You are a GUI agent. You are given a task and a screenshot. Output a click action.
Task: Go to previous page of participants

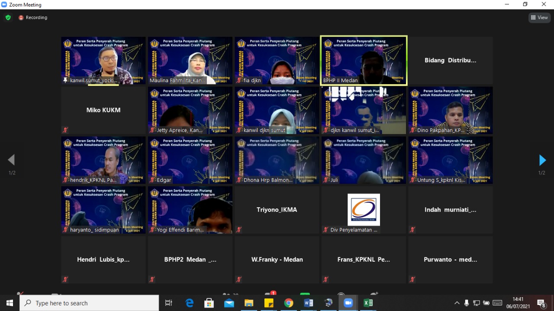pos(12,160)
